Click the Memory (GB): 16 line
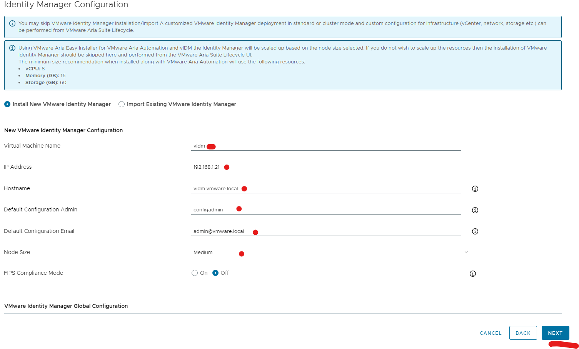The image size is (579, 349). (45, 76)
